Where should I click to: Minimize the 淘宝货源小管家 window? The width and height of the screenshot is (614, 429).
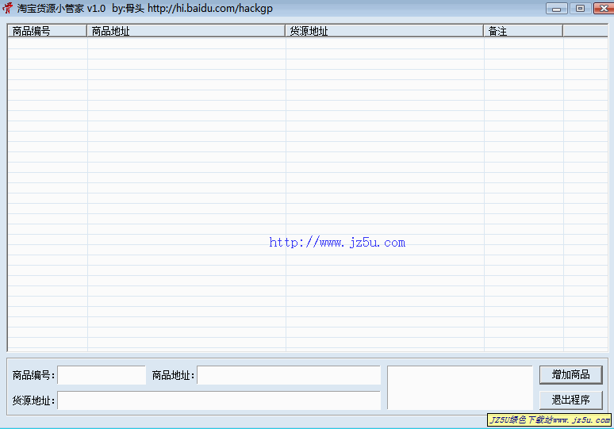pyautogui.click(x=556, y=8)
